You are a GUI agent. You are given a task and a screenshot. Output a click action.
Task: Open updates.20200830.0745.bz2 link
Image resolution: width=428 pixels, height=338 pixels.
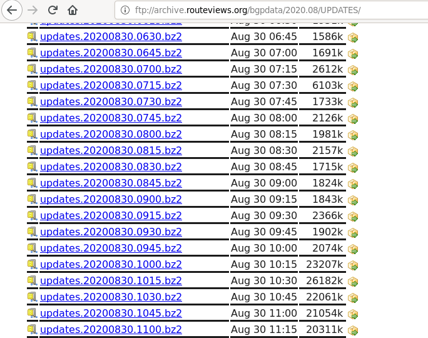tap(111, 118)
